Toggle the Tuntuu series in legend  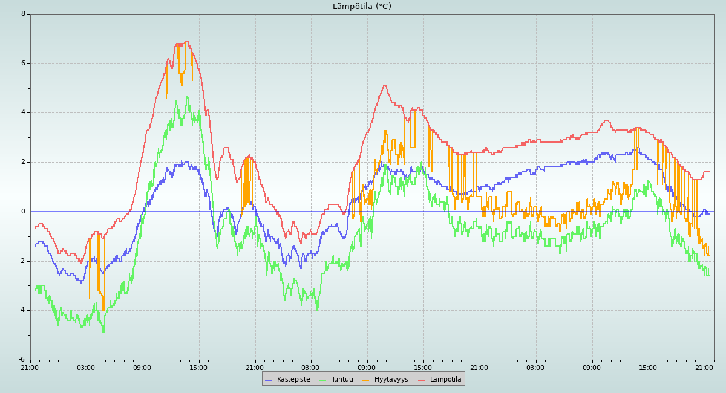[342, 380]
